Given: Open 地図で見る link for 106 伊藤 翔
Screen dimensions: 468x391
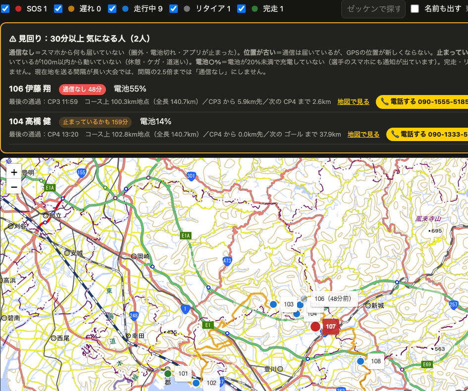Looking at the screenshot, I should pyautogui.click(x=353, y=101).
